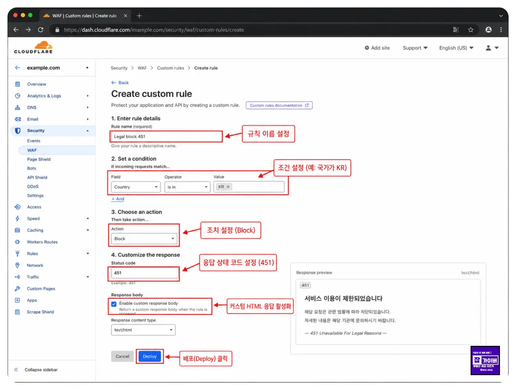The height and width of the screenshot is (390, 516).
Task: Expand the Speed section arrow
Action: (88, 219)
